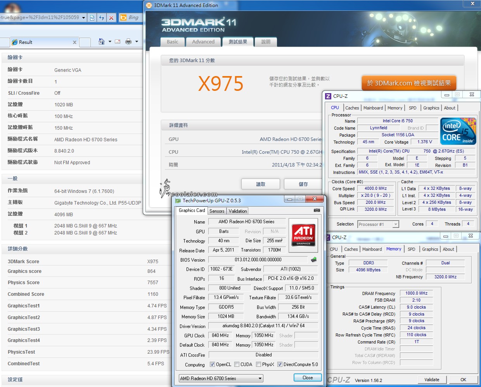Click browser Home icon
481x387 pixels.
[102, 42]
